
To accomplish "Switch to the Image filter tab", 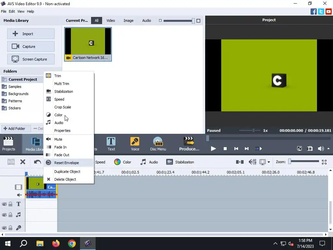I will point(128,21).
